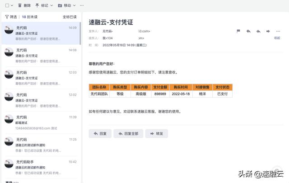Click the recipient 我<134 in 收件人
289x183 pixels.
(x=107, y=38)
